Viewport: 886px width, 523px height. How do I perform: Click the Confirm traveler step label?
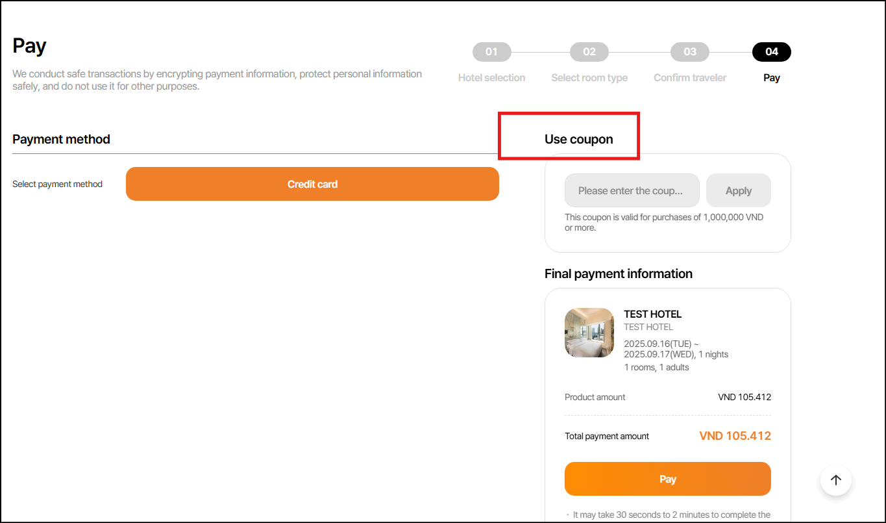689,78
